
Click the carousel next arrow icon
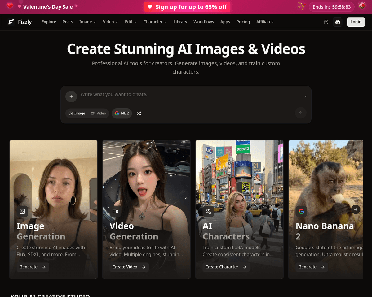coord(356,209)
